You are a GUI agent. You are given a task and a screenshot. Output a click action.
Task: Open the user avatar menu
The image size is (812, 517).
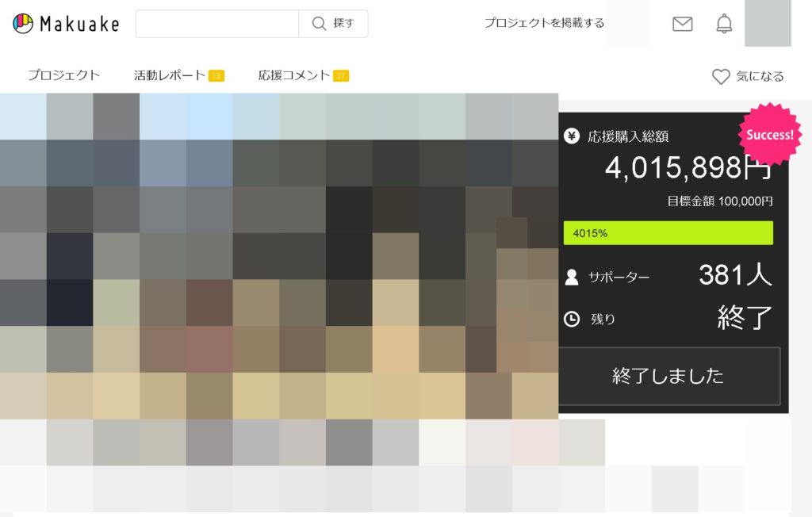tap(768, 24)
